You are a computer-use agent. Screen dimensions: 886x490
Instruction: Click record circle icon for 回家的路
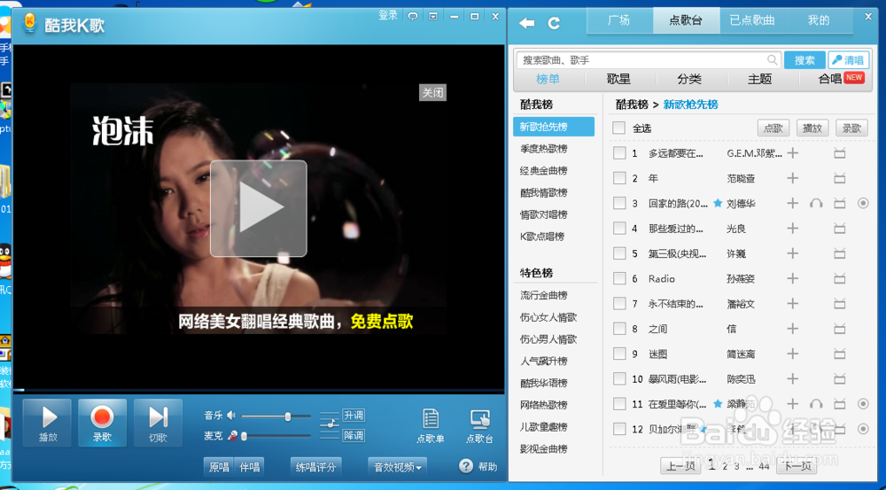point(863,203)
